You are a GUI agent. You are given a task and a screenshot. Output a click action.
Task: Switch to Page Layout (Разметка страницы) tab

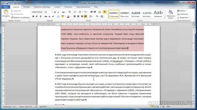click(x=42, y=7)
